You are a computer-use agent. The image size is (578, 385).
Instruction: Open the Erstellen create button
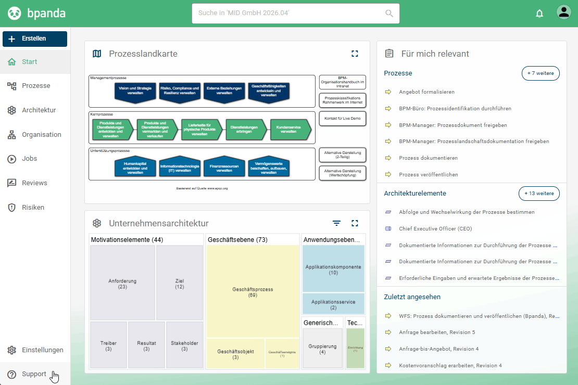35,38
